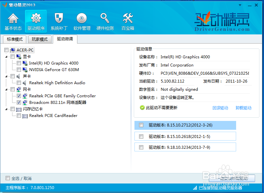Select the ACER-PC root label
This screenshot has height=193, width=264.
coord(25,50)
